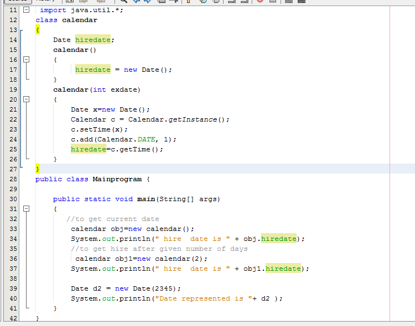Click 'main' method name on line 30
The image size is (415, 326).
point(146,199)
